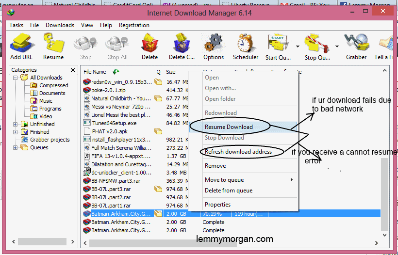
Task: Open Start Queue dropdown arrow
Action: (298, 47)
